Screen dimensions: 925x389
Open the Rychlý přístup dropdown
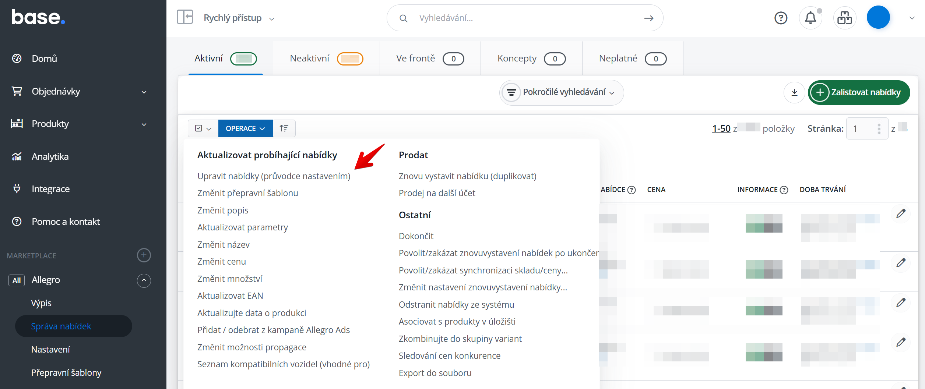tap(239, 18)
